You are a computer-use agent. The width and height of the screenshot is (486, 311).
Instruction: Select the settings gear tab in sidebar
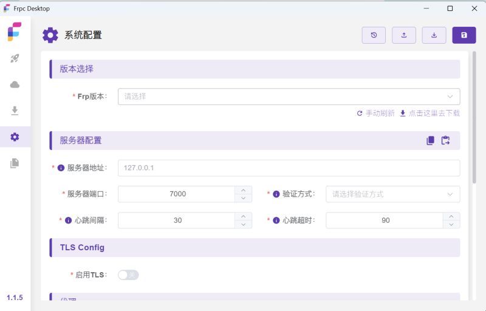(x=15, y=137)
